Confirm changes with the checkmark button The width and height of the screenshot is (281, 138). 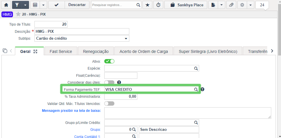(56, 5)
